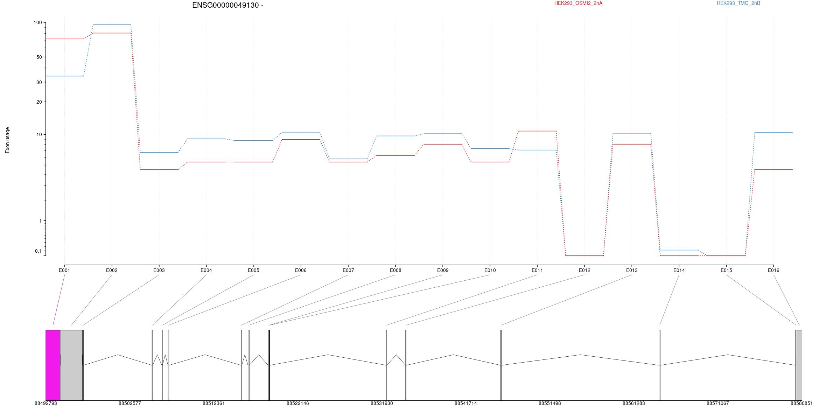The width and height of the screenshot is (840, 420).
Task: Click the y-axis tick label 0.1
Action: (x=38, y=251)
